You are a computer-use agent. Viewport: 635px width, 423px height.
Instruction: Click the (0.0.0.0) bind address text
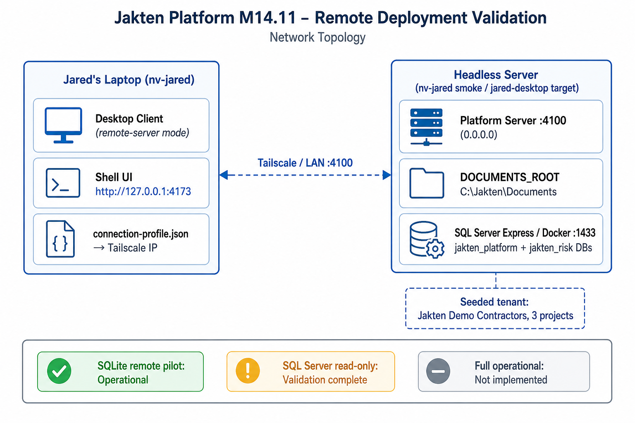pyautogui.click(x=479, y=135)
